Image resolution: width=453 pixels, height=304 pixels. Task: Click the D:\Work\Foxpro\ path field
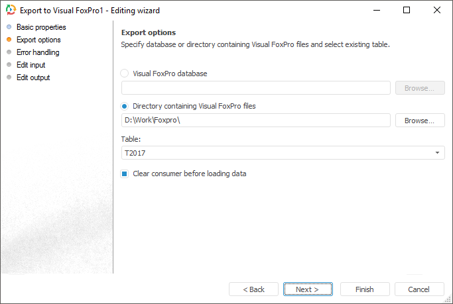pos(256,121)
